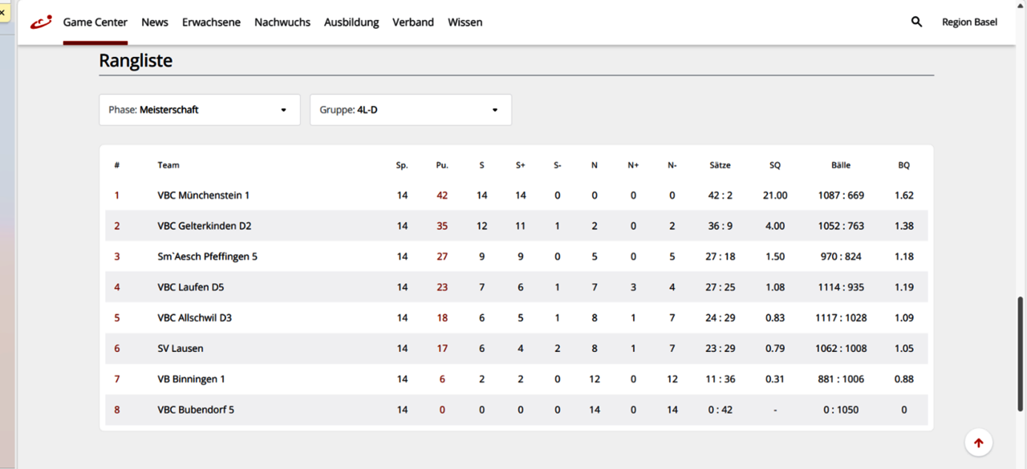Navigate to the Ausbildung section
The height and width of the screenshot is (469, 1027).
point(351,22)
